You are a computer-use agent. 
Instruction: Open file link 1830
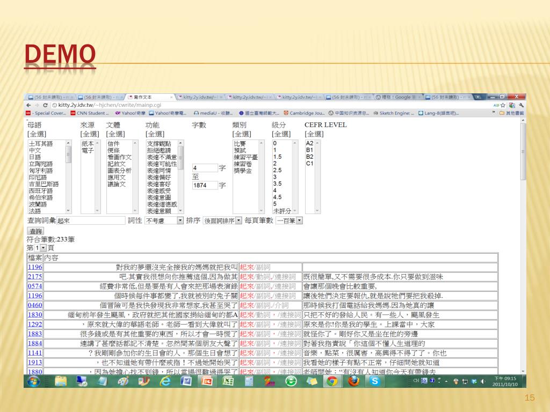35,315
